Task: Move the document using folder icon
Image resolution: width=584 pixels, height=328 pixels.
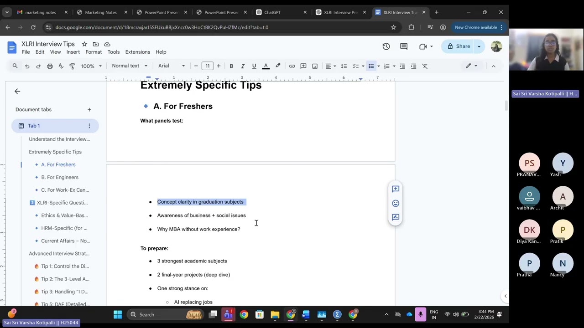Action: click(96, 44)
